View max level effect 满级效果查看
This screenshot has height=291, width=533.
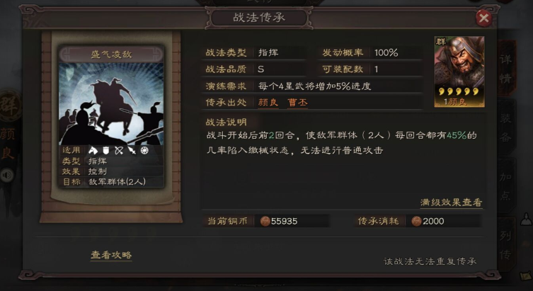pyautogui.click(x=451, y=202)
